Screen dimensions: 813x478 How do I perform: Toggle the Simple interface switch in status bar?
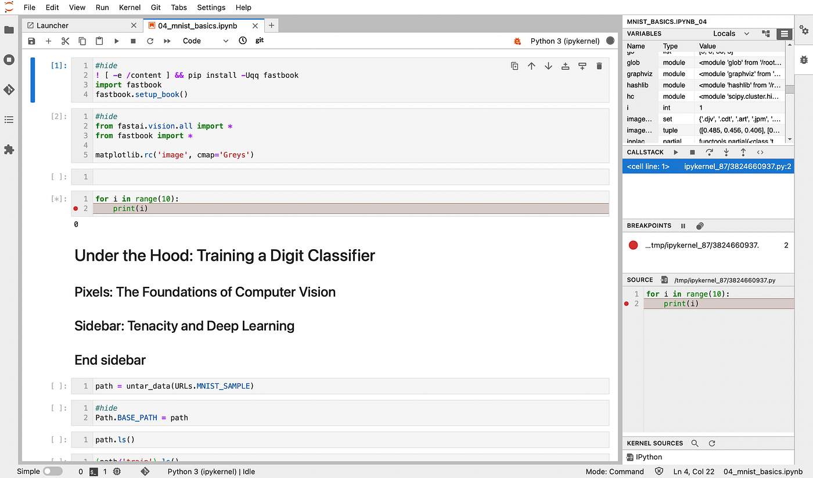pos(53,471)
